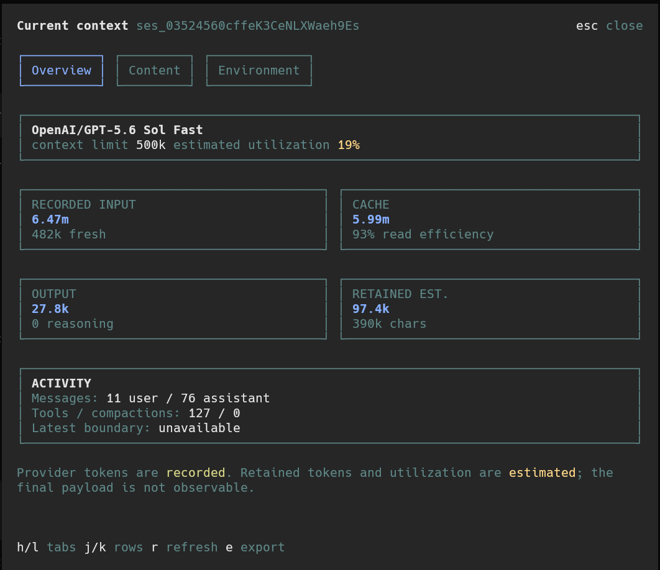Click the OpenAI/GPT-5.6 Sol Fast model name
Image resolution: width=660 pixels, height=570 pixels.
point(117,130)
